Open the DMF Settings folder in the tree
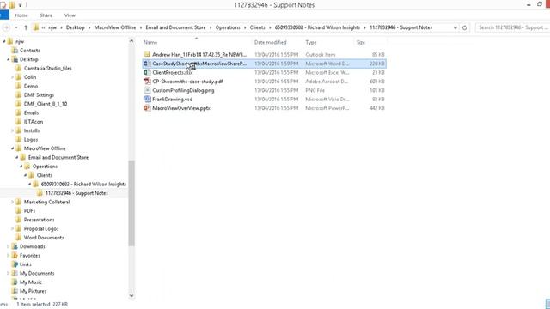The height and width of the screenshot is (309, 550). coord(39,95)
